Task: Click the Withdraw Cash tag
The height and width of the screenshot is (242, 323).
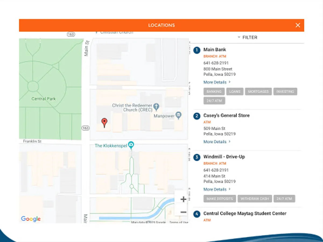Action: point(255,199)
